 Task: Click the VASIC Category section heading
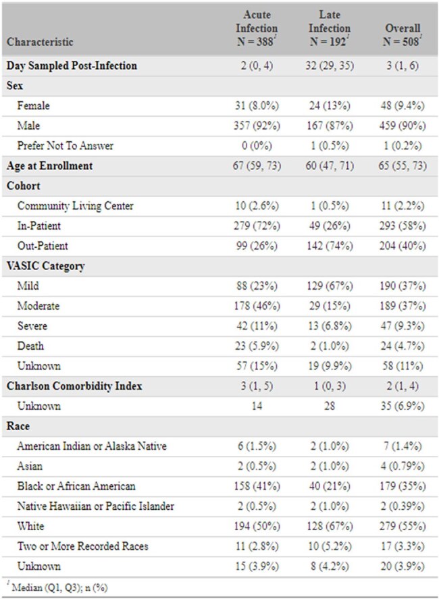(46, 266)
